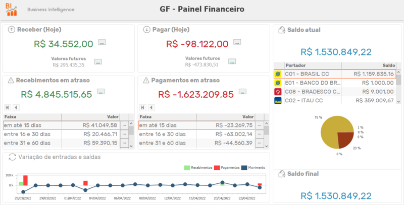This screenshot has width=404, height=205.
Task: Click the green Recebimentos legend swatch
Action: pyautogui.click(x=187, y=167)
